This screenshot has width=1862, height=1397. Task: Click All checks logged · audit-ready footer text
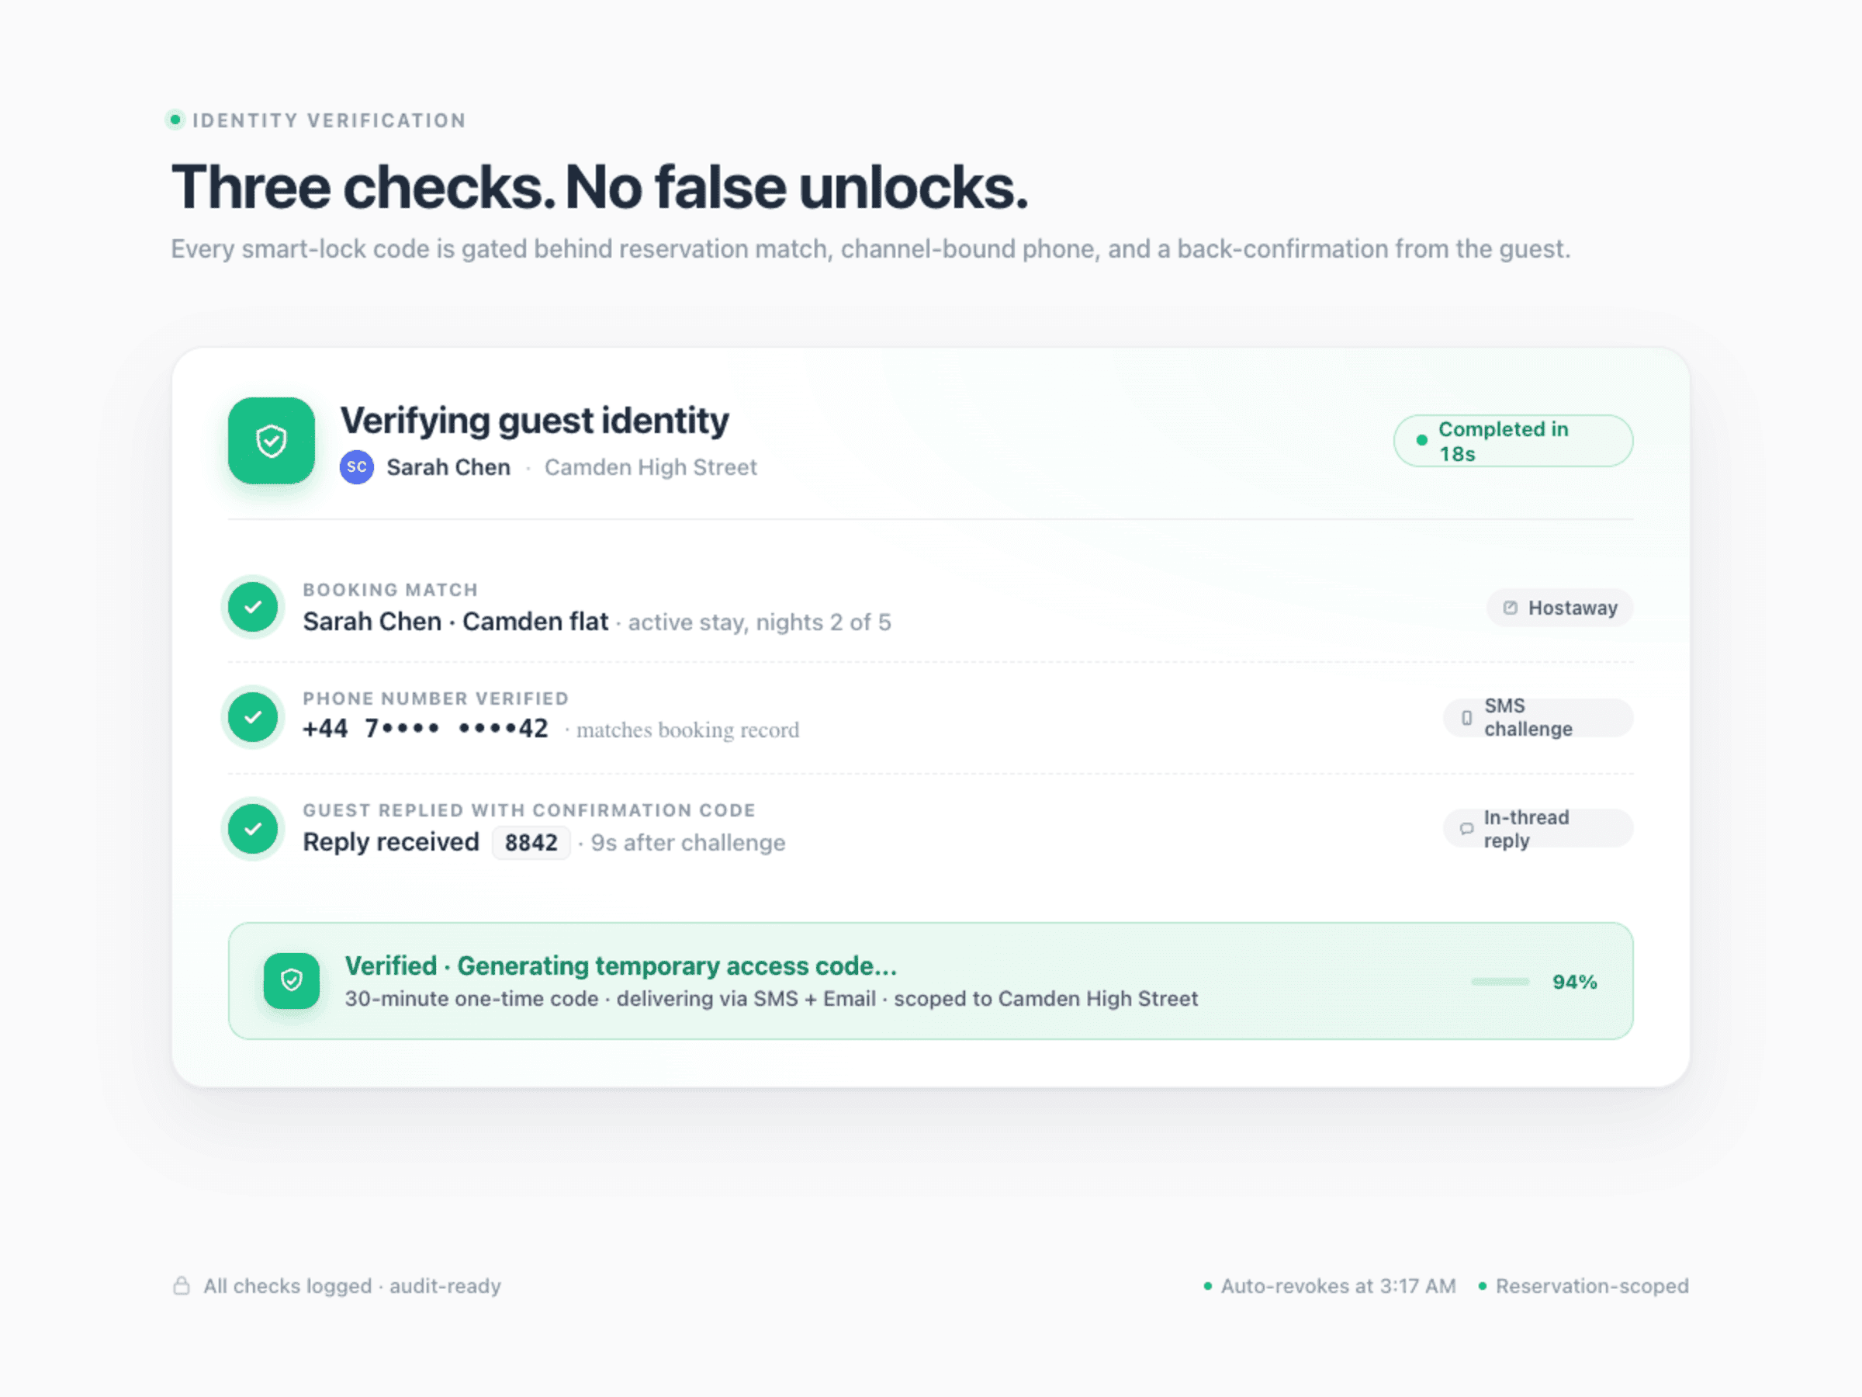[x=352, y=1286]
